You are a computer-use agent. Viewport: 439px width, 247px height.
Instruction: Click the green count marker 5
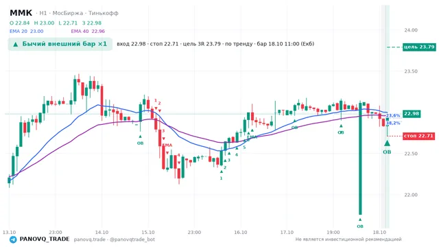pyautogui.click(x=244, y=148)
